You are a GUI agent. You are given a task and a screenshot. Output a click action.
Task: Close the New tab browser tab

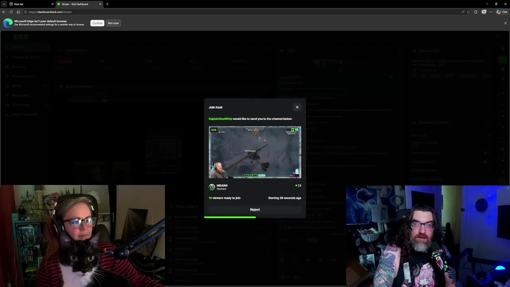coord(52,4)
